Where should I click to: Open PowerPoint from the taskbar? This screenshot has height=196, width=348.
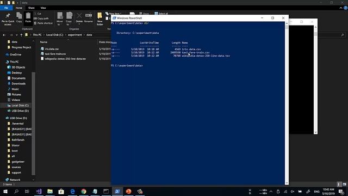tap(128, 191)
